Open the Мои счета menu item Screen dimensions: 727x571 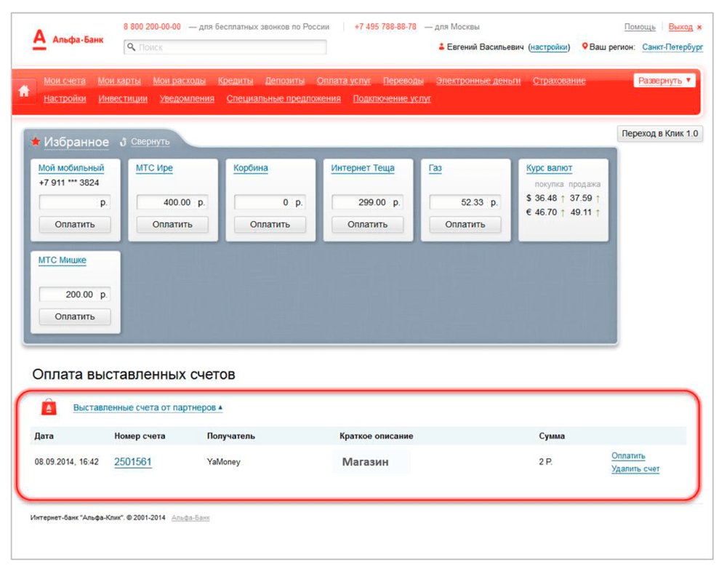click(65, 81)
